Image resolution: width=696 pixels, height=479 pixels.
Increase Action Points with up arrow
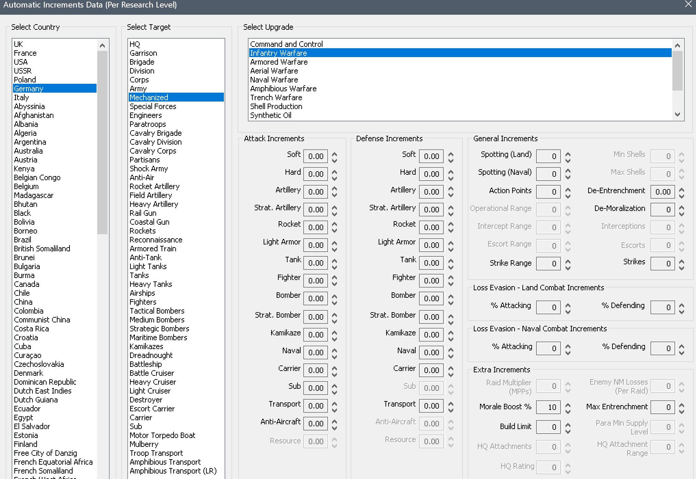tap(568, 189)
